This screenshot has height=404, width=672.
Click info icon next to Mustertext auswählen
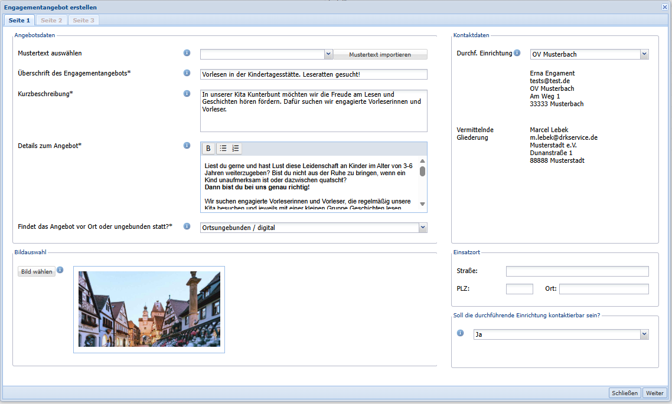coord(187,53)
